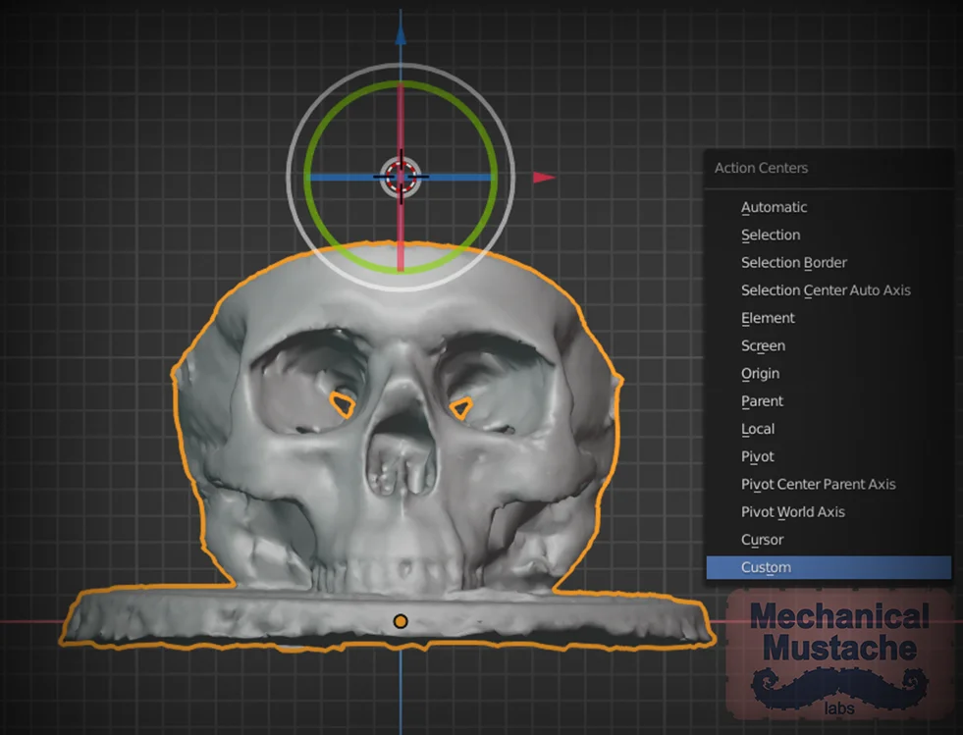Screen dimensions: 963x735
Task: Select "Selection Border" action center option
Action: (793, 262)
